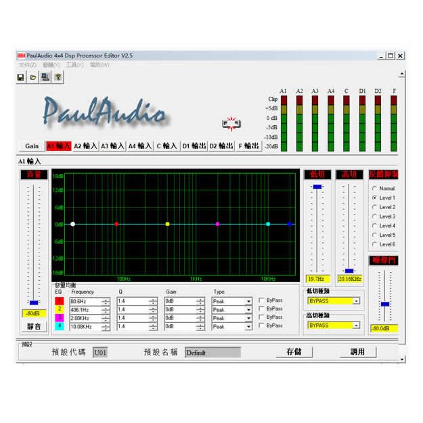Viewport: 423px width, 423px height.
Task: Open the 高切種類 BYPASS dropdown
Action: click(357, 326)
